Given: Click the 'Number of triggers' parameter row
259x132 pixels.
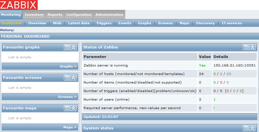Looking at the screenshot, I should (140, 91).
